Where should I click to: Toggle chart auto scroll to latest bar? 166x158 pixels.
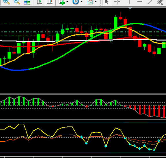[39, 2]
